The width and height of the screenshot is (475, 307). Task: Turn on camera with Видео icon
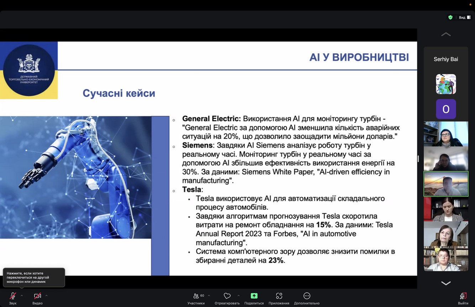(37, 296)
